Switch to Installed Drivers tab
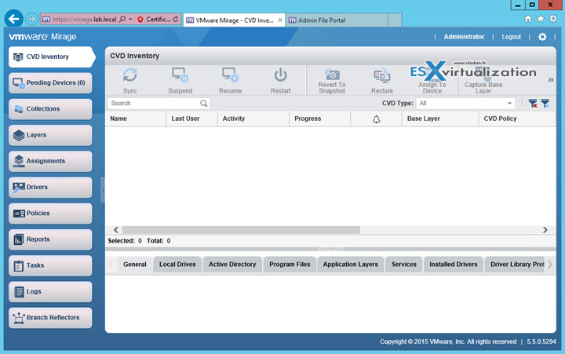565x354 pixels. click(454, 265)
